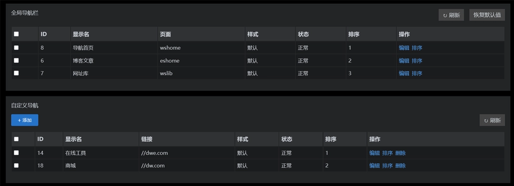Click the blue 添加 button

(x=25, y=121)
